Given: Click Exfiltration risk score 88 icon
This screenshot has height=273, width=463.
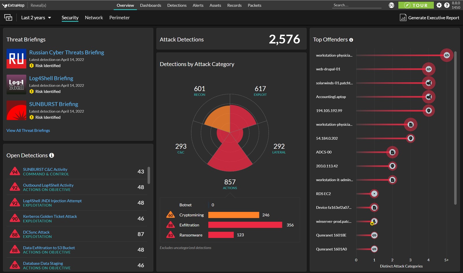Looking at the screenshot, I should coord(170,225).
